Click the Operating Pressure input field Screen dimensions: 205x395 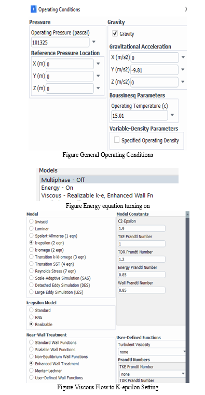click(x=60, y=42)
